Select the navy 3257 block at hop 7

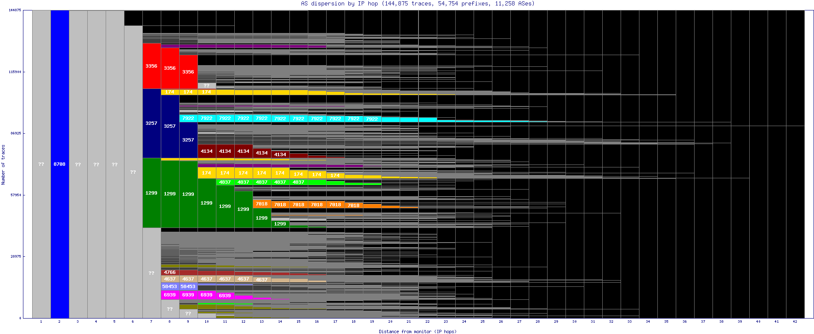click(x=152, y=123)
